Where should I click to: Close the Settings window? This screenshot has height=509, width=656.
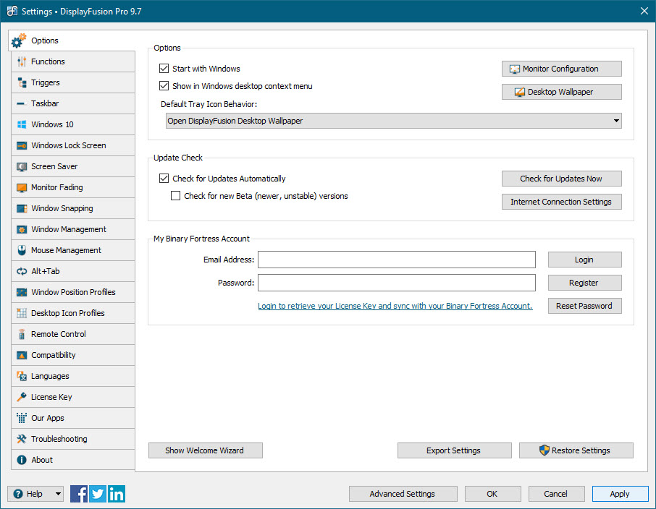644,11
